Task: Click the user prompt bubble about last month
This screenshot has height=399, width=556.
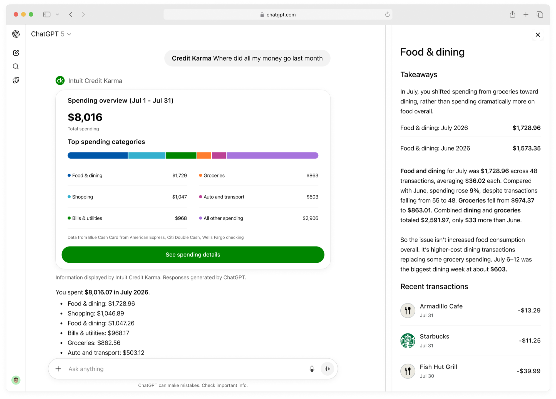Action: point(247,58)
